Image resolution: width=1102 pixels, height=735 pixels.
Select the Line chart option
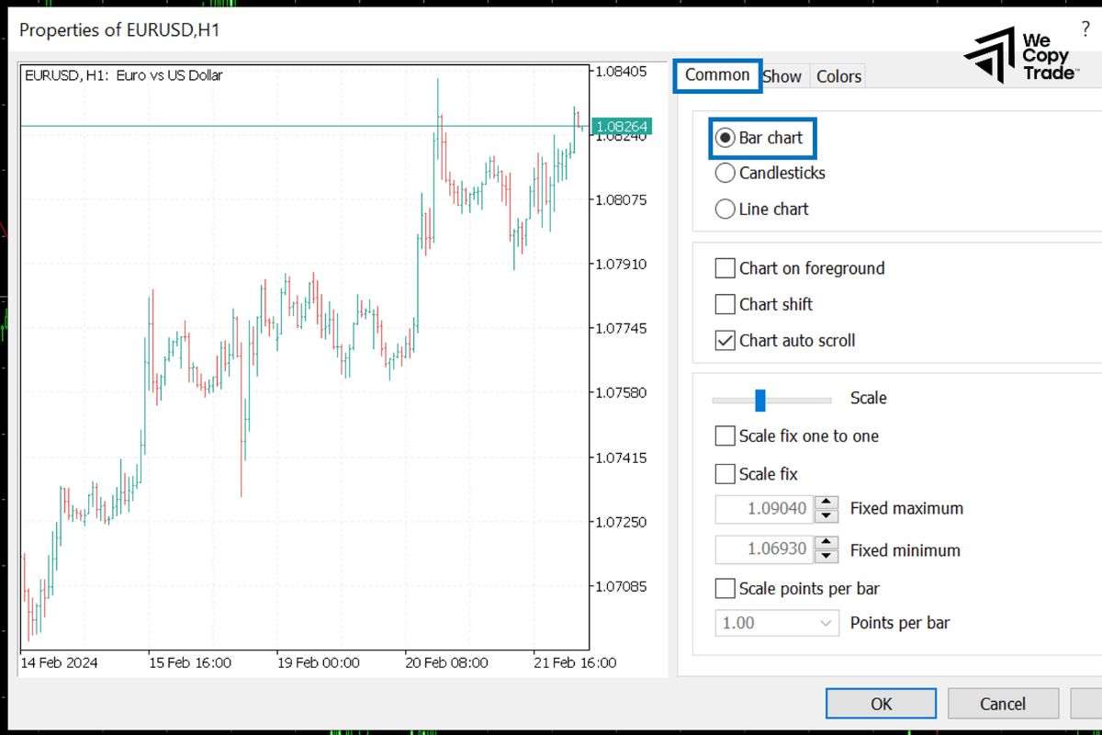725,209
